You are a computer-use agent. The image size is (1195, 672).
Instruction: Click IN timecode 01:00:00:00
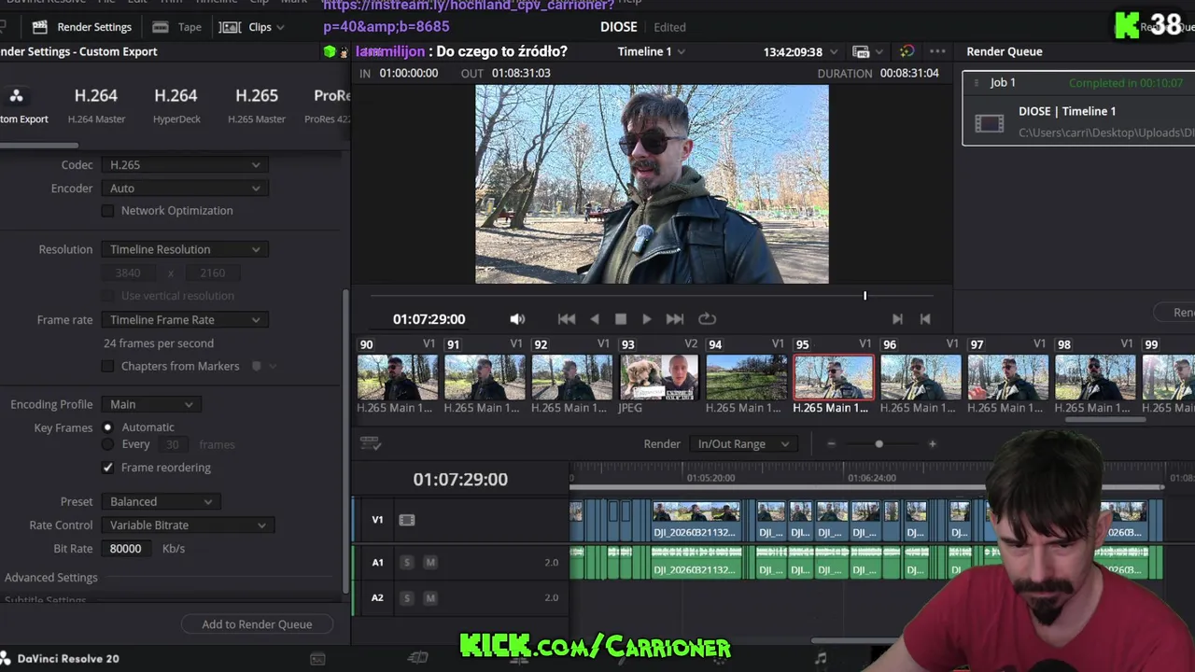[409, 73]
